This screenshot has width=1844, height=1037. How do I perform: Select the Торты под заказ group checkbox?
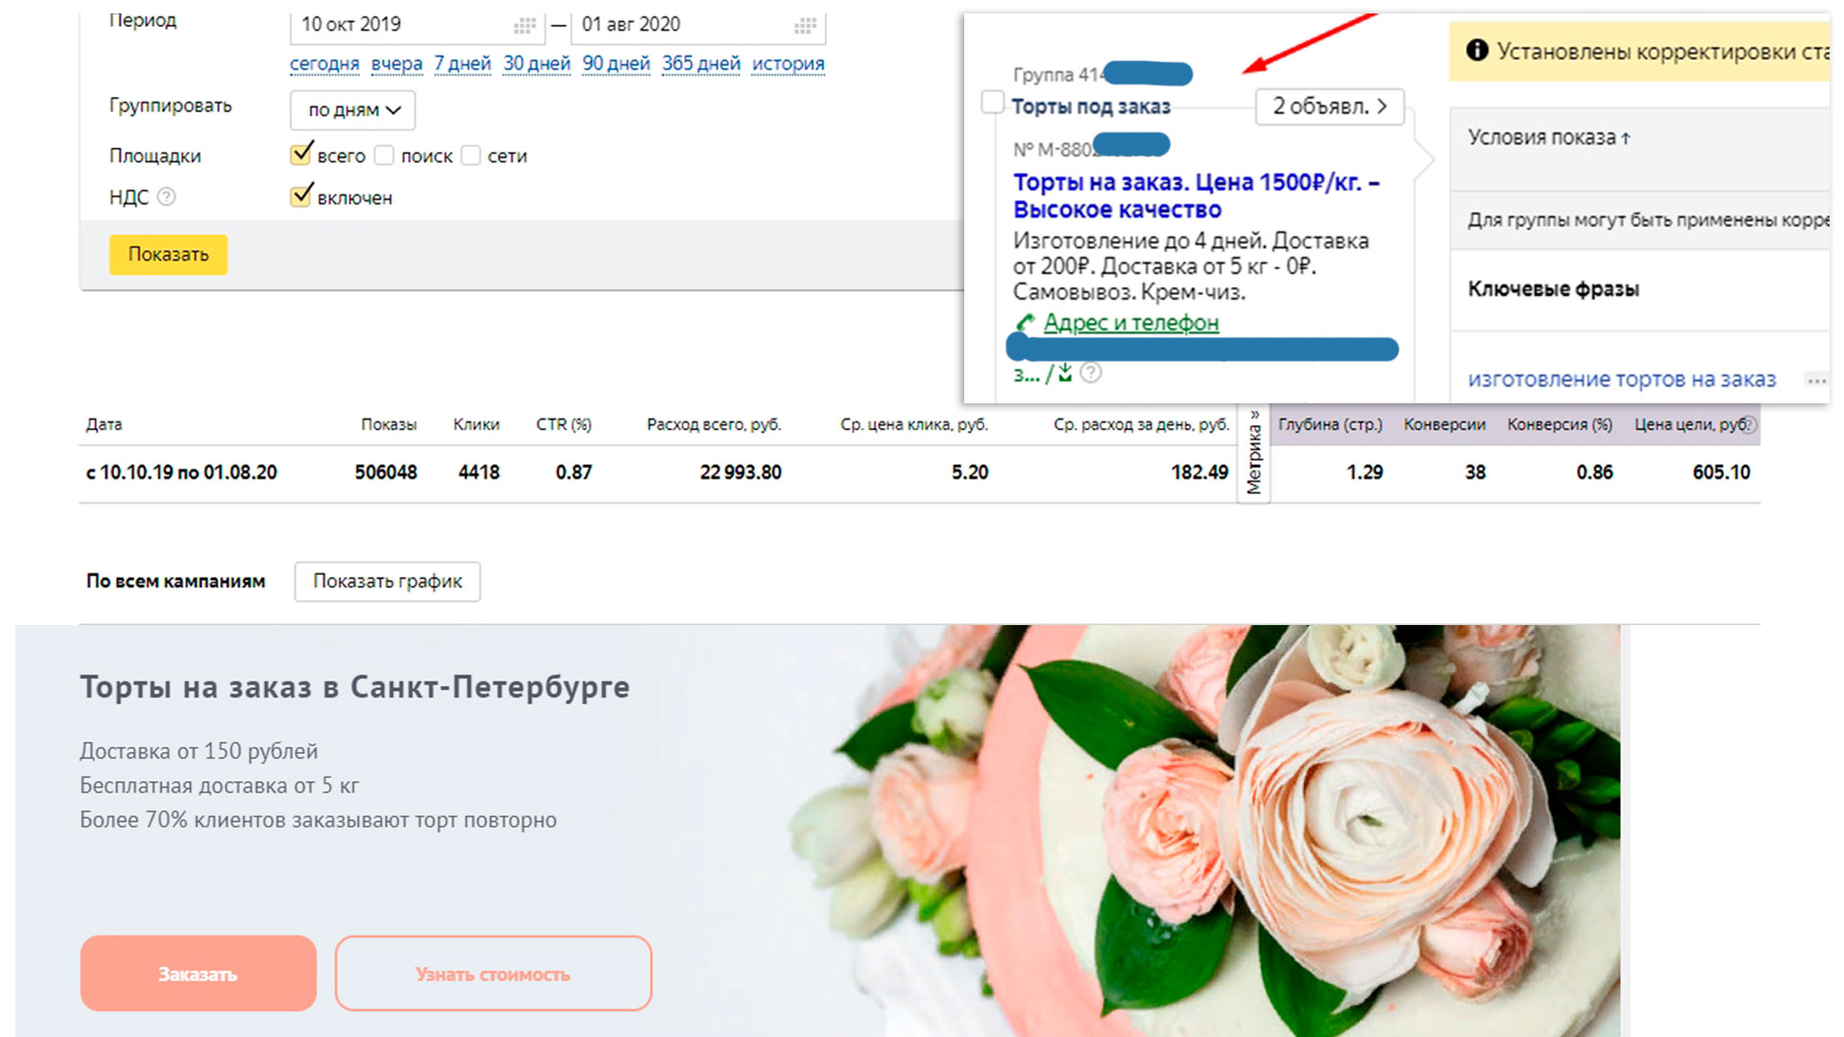(x=992, y=102)
